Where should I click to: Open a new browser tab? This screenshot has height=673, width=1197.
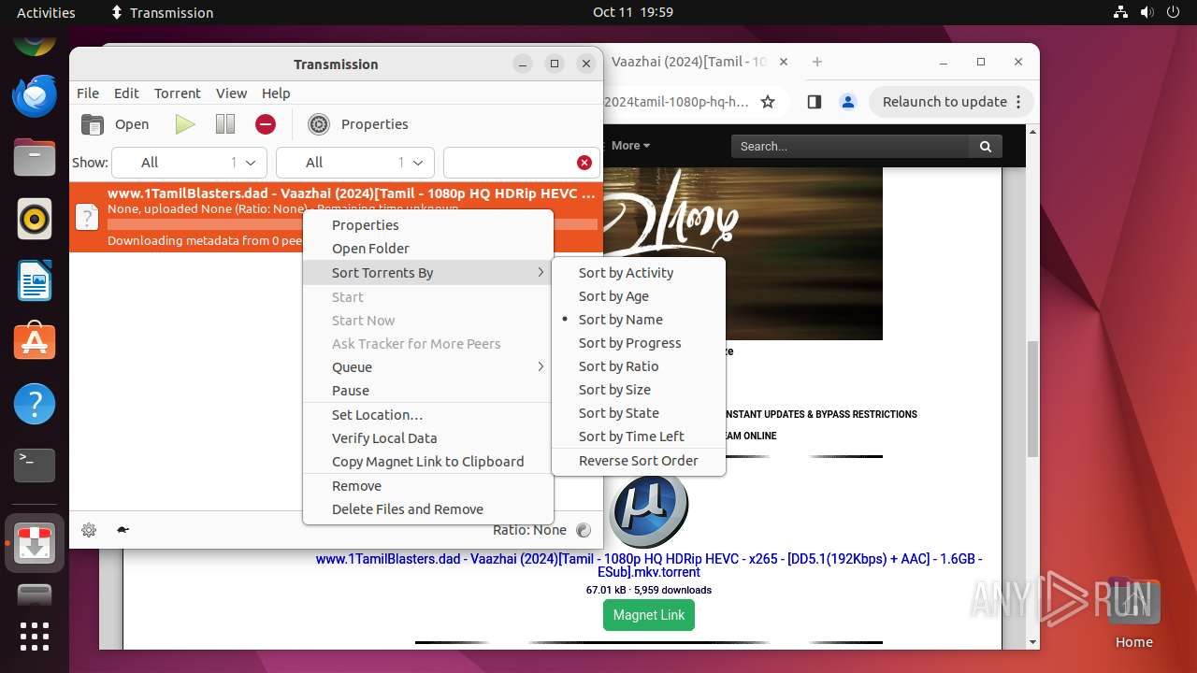coord(817,62)
